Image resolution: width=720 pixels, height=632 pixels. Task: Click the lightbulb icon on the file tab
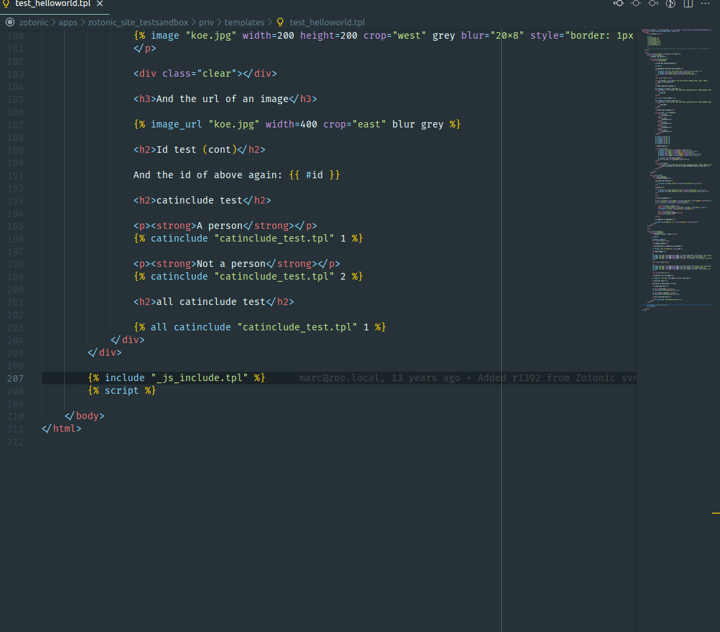[x=6, y=4]
